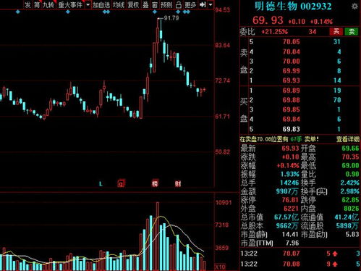Select buy level 3 price 69.85
The width and height of the screenshot is (361, 271).
[292, 109]
